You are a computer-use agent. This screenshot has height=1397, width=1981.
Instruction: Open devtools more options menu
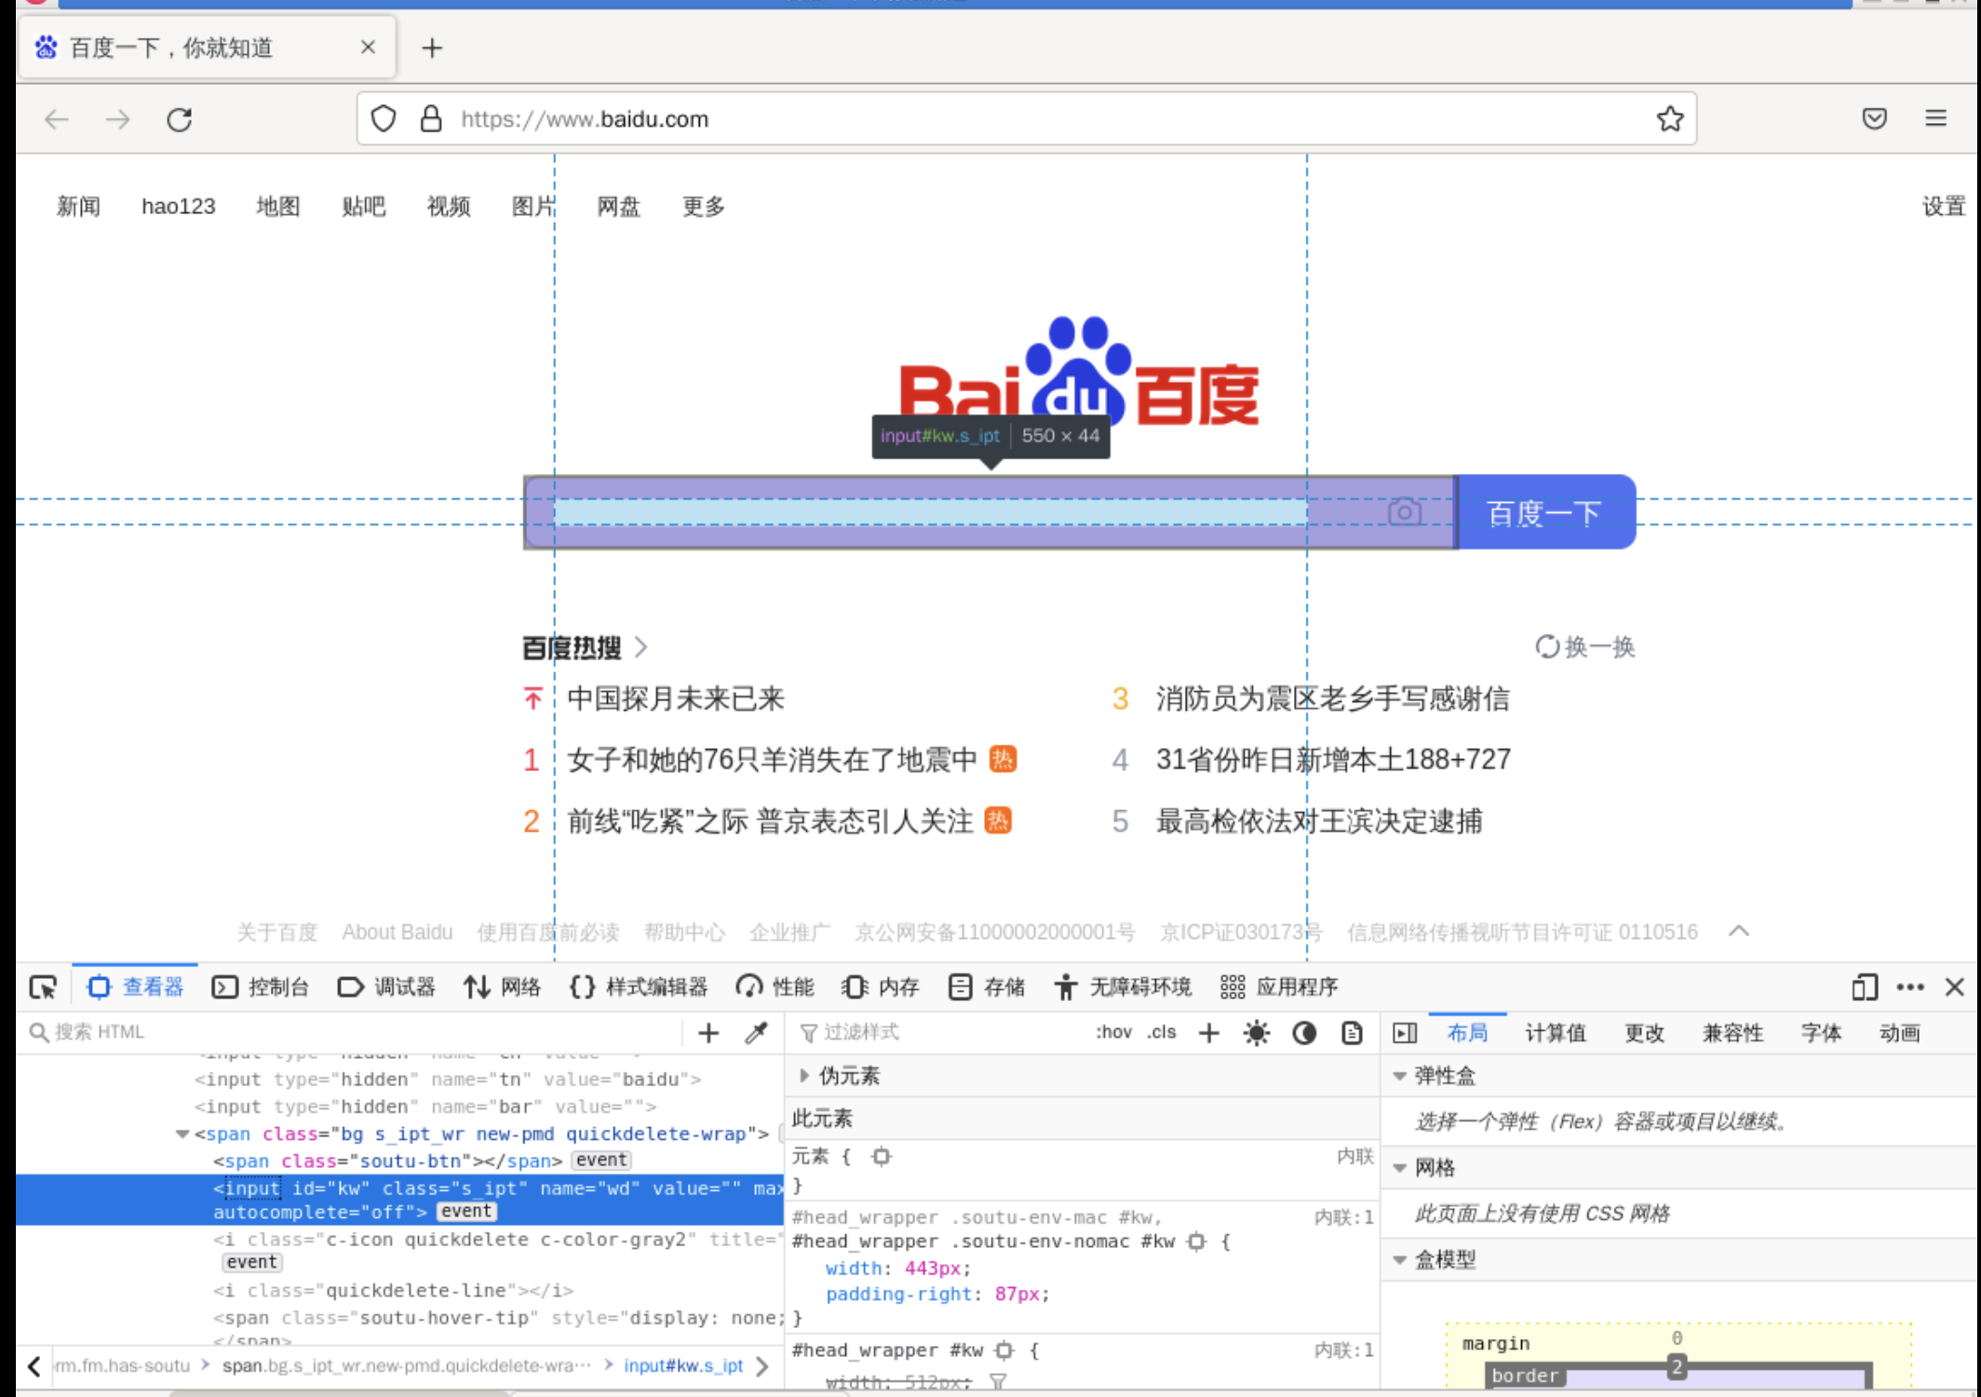(x=1910, y=987)
